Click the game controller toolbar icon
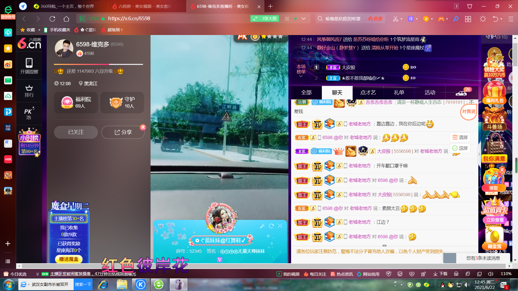The height and width of the screenshot is (291, 518). [x=441, y=19]
